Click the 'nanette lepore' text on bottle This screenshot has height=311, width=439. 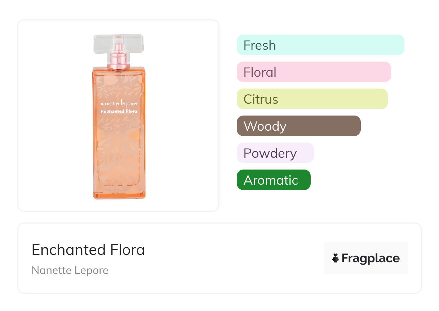119,103
